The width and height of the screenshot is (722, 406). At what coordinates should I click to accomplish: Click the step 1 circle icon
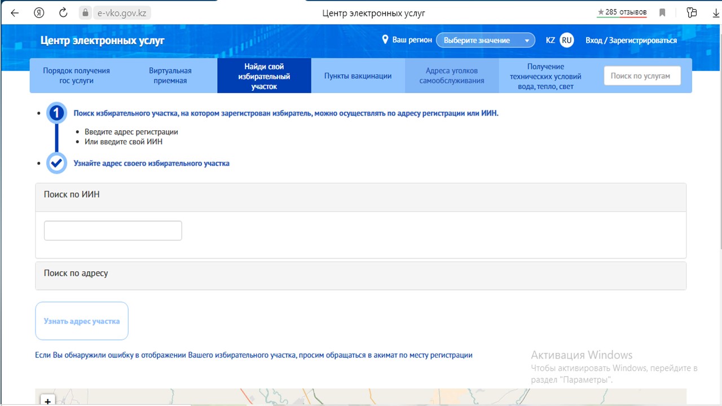point(56,113)
